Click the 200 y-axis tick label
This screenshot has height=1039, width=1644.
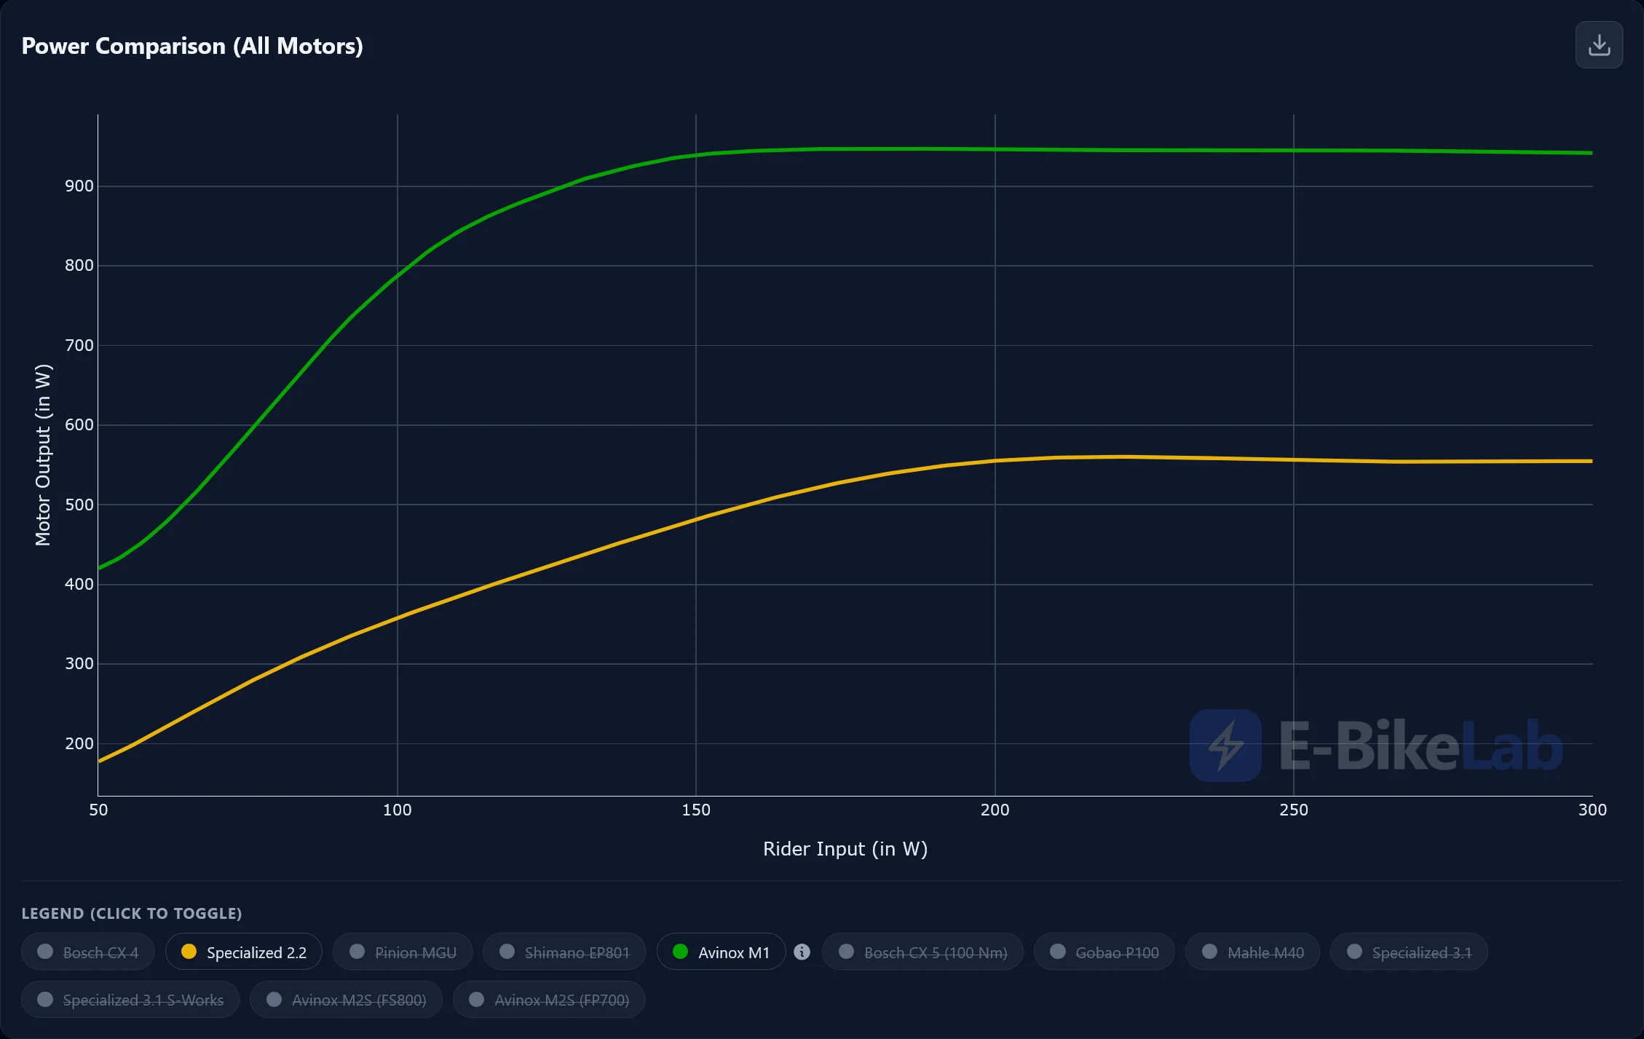click(x=79, y=743)
